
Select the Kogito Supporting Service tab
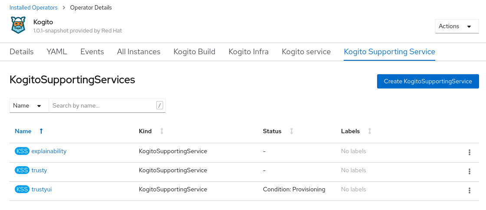[x=389, y=52]
